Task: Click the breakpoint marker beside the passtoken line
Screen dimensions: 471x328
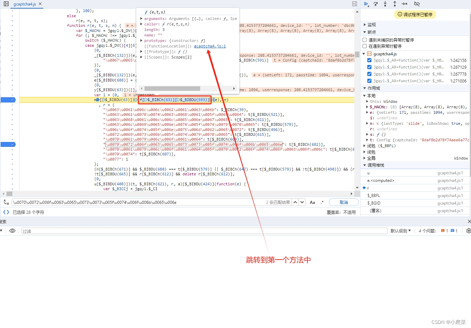Action: tap(8, 144)
